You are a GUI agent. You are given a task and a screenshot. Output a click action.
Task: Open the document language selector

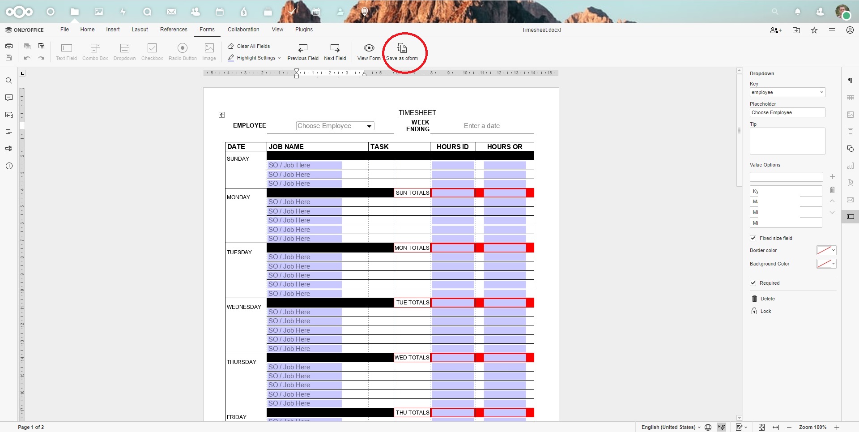click(671, 427)
